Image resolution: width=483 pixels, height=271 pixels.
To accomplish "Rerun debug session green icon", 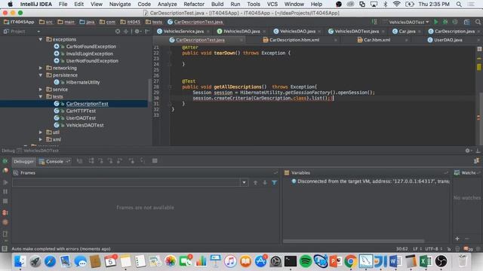I will (5, 161).
